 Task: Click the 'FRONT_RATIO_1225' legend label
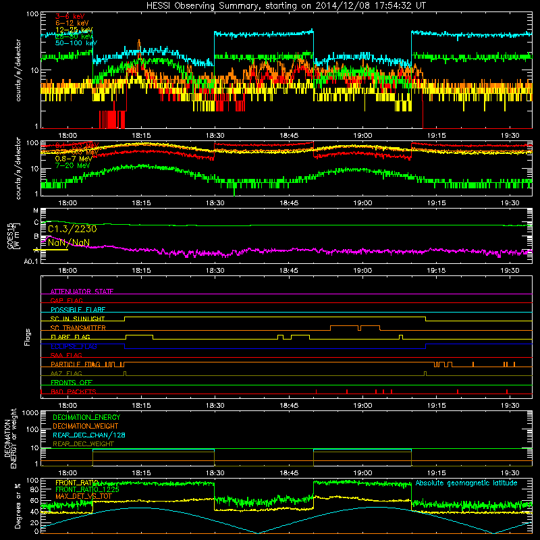[x=87, y=489]
